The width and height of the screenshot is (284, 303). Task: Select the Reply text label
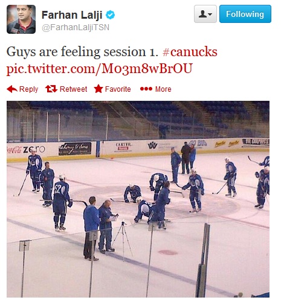click(28, 89)
